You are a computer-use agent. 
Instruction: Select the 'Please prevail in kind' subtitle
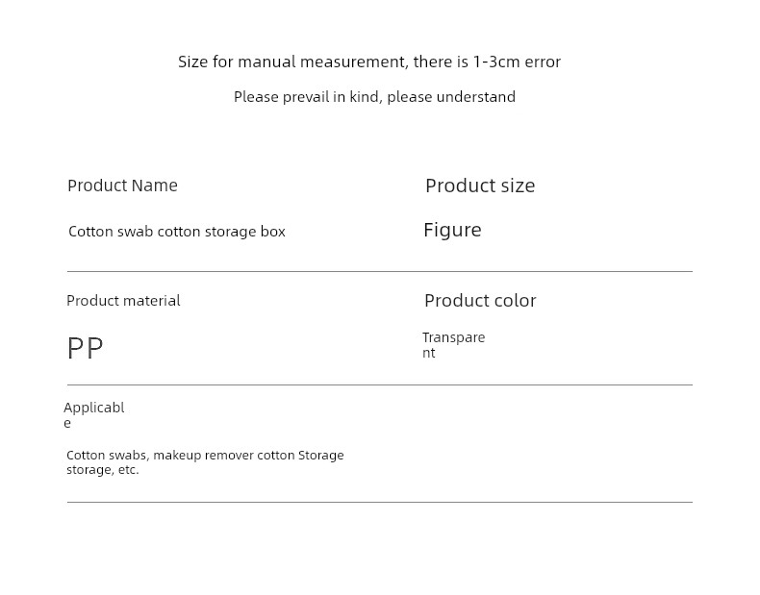374,97
